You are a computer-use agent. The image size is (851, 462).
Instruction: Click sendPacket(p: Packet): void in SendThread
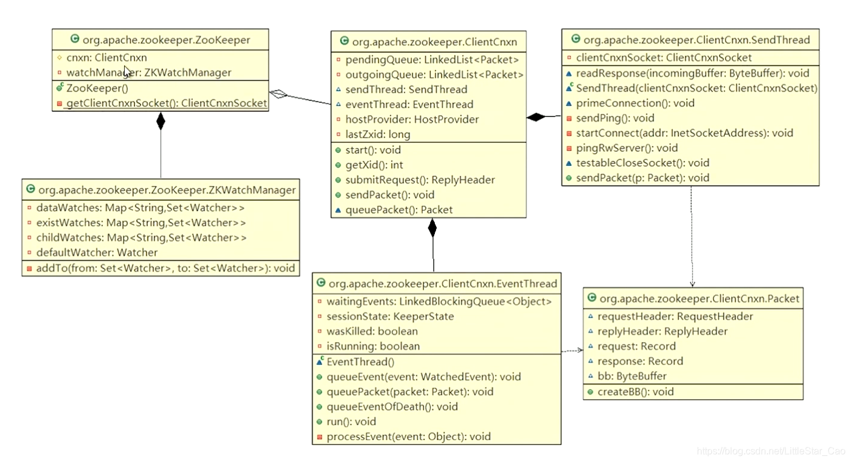coord(643,178)
